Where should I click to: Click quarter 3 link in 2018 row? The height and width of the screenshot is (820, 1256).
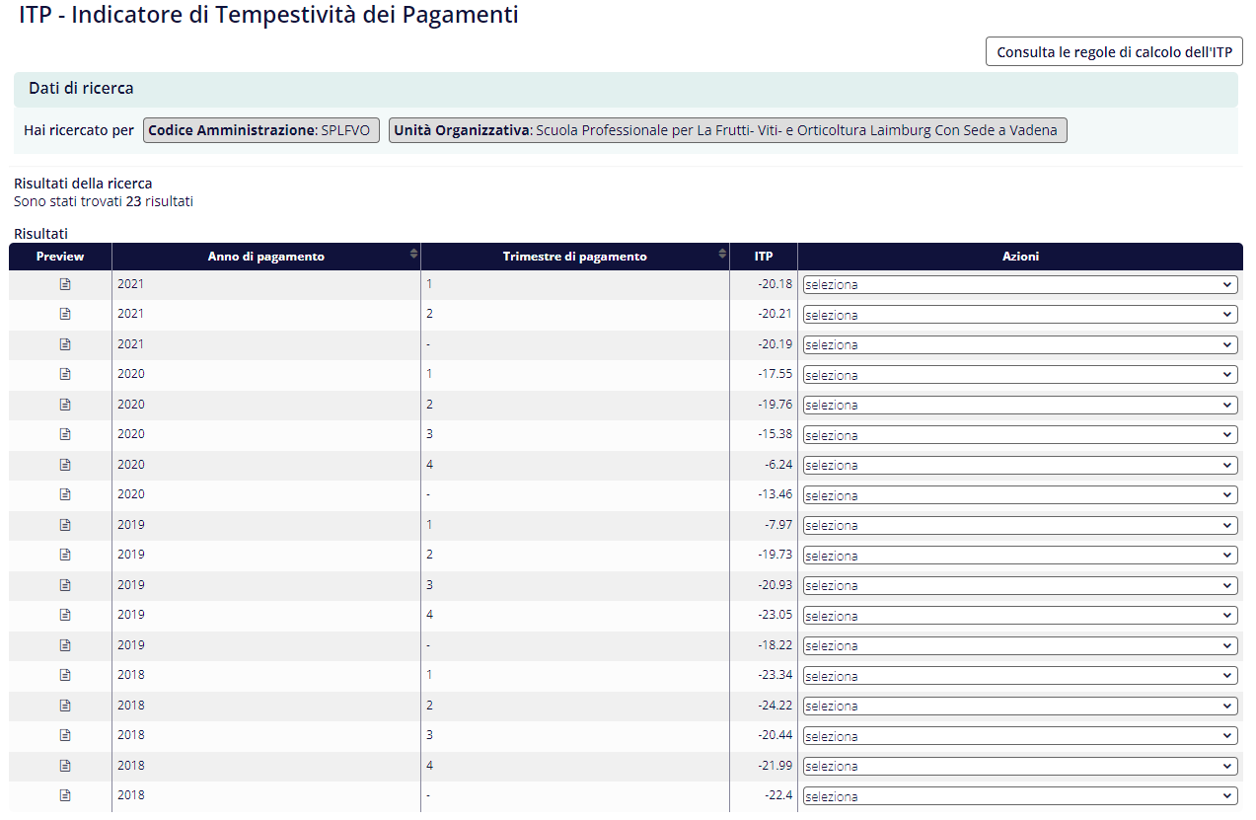click(429, 735)
